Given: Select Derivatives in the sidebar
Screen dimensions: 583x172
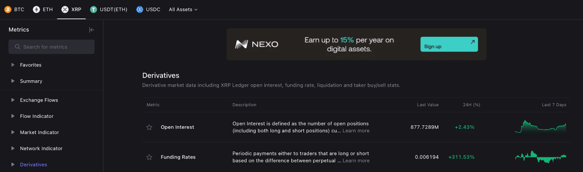Looking at the screenshot, I should coord(33,165).
